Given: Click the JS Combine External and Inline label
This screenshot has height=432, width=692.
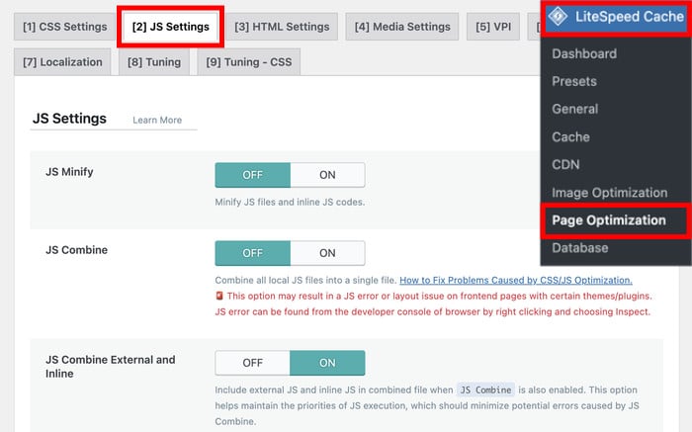Looking at the screenshot, I should pyautogui.click(x=111, y=366).
